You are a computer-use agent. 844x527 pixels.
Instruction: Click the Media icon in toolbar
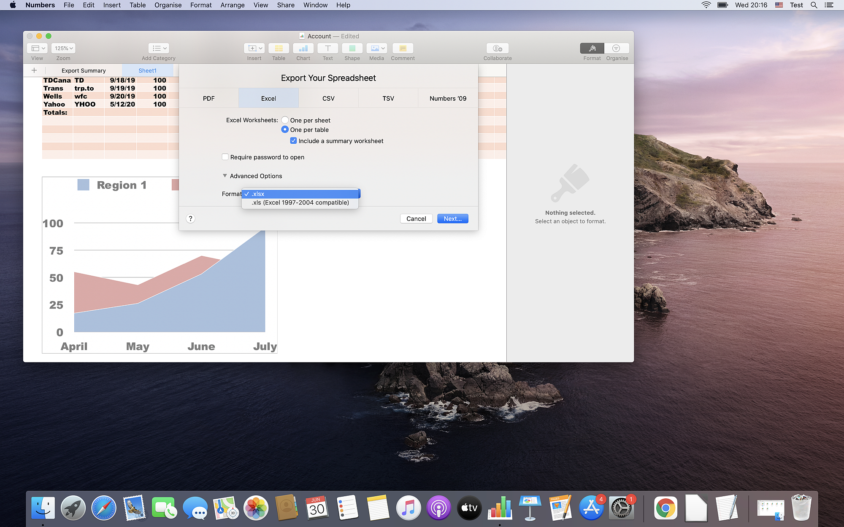[376, 48]
